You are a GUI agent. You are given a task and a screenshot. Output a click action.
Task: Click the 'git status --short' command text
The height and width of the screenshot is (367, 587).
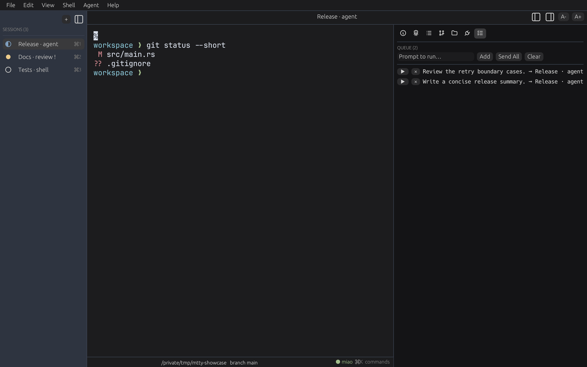[186, 45]
